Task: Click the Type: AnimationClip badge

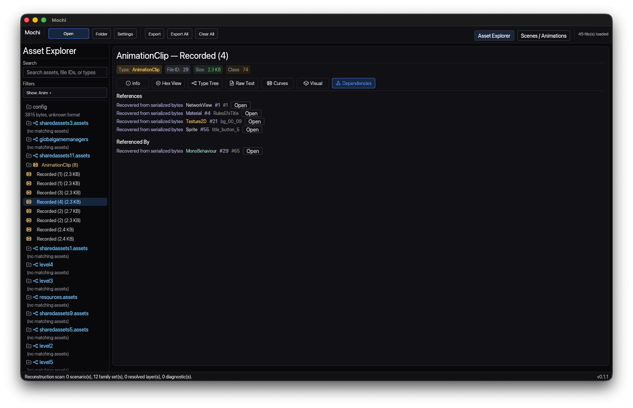Action: (x=139, y=69)
